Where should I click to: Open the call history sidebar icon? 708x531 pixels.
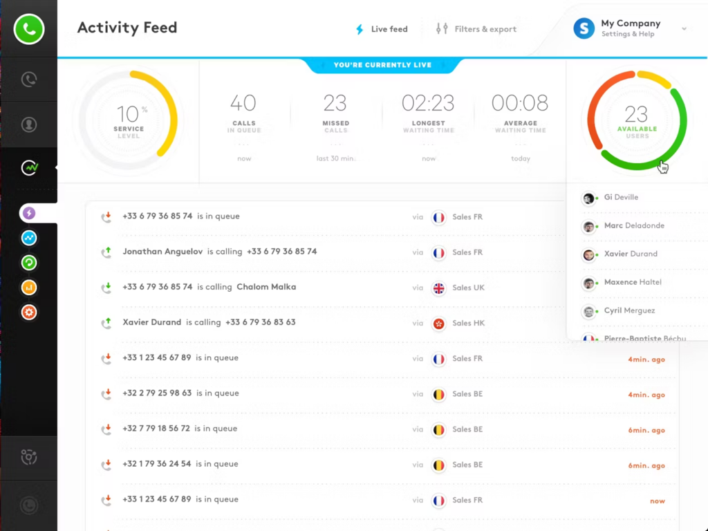coord(29,80)
